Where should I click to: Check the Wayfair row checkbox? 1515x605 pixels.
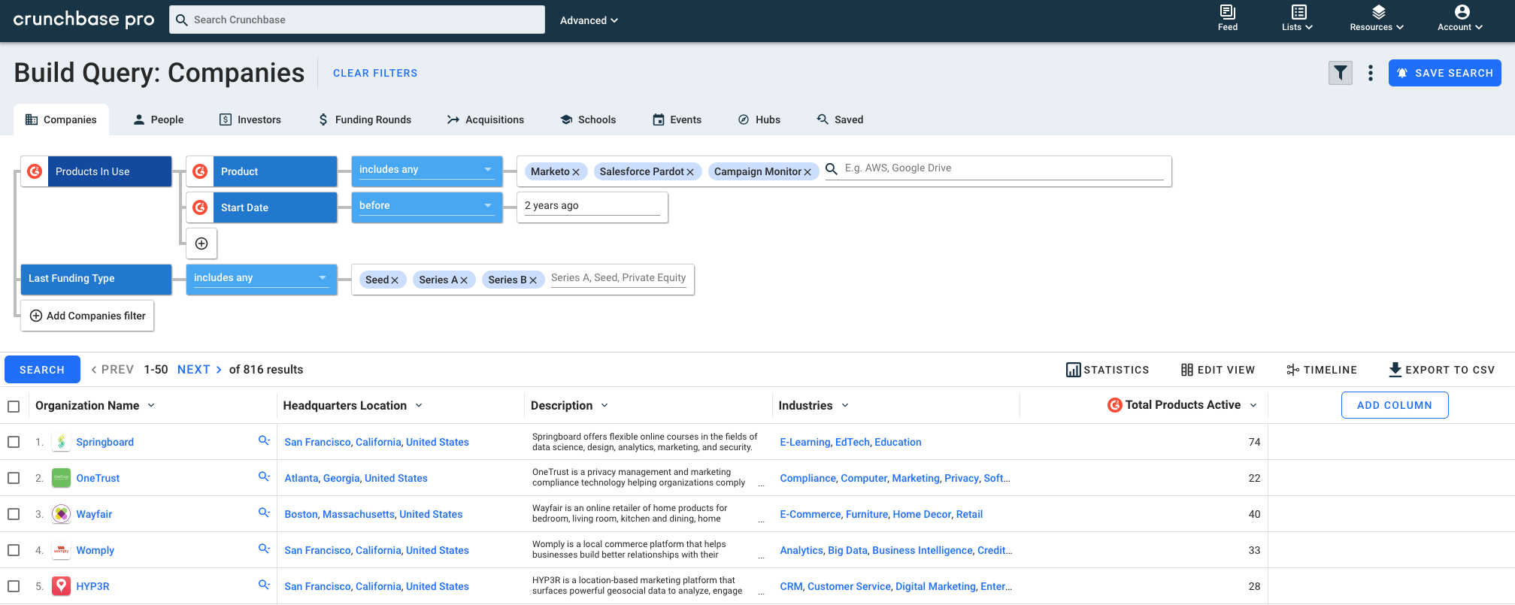[14, 514]
